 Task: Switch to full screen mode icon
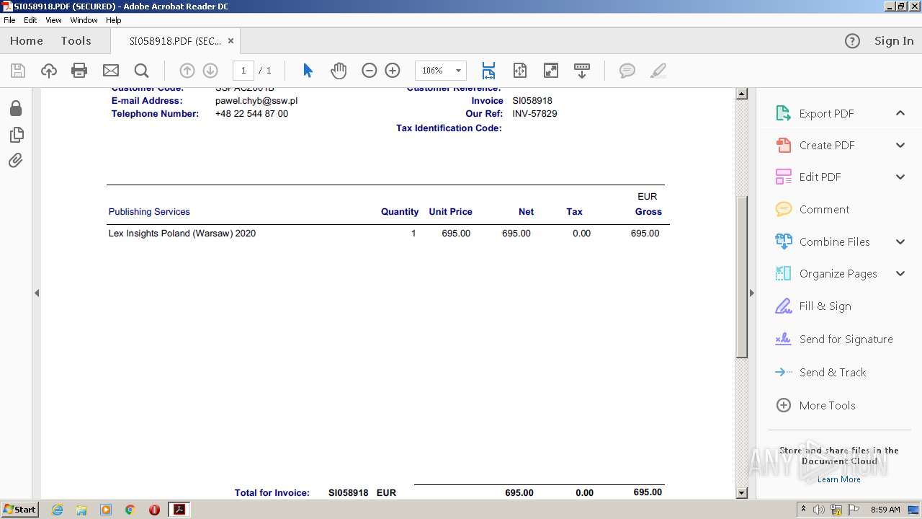[550, 71]
